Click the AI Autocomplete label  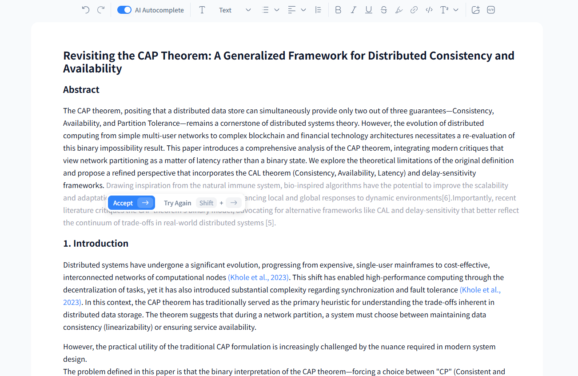(159, 10)
